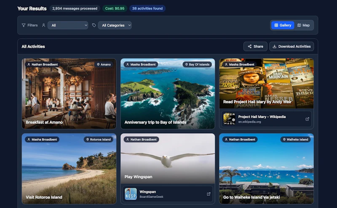Image resolution: width=337 pixels, height=208 pixels.
Task: Open the Project Hail Mary Wikipedia link
Action: click(x=266, y=119)
